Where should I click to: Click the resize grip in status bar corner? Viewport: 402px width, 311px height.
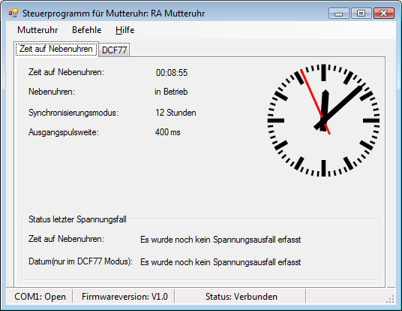click(x=390, y=299)
